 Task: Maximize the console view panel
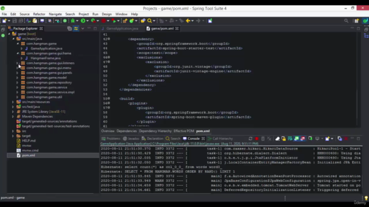pyautogui.click(x=359, y=139)
